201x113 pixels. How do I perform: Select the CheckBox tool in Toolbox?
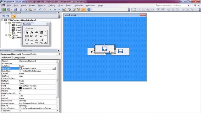(32, 36)
